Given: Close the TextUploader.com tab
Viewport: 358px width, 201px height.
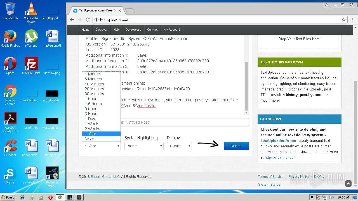Looking at the screenshot, I should coord(120,11).
